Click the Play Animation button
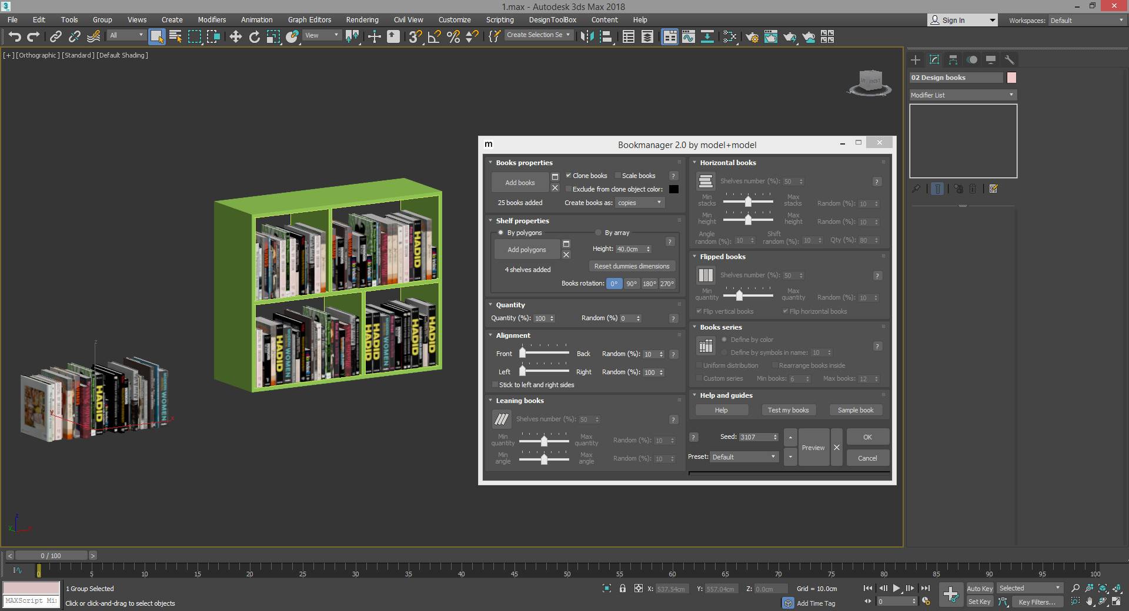The image size is (1129, 611). tap(896, 588)
